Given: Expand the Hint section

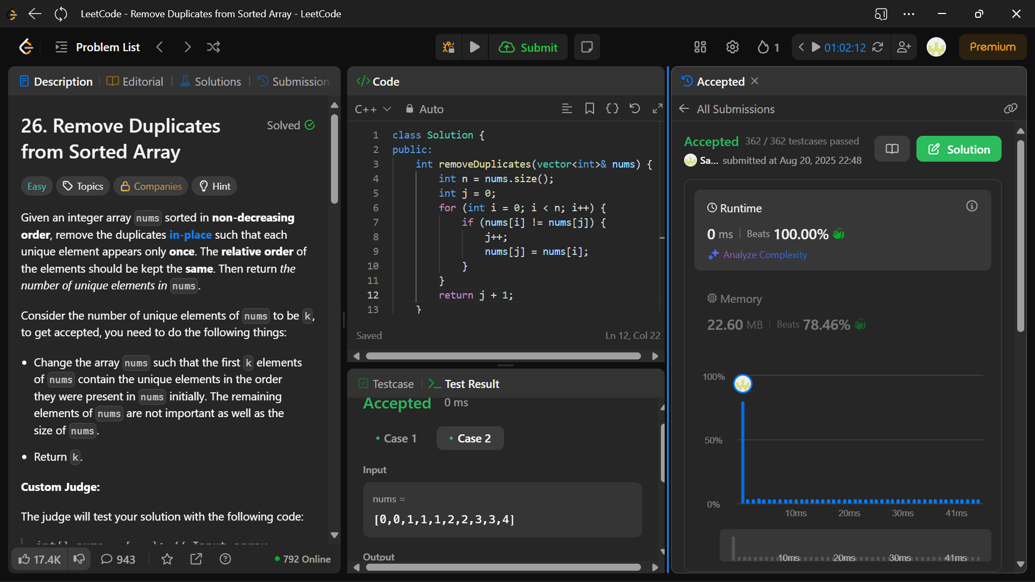Looking at the screenshot, I should (x=215, y=186).
